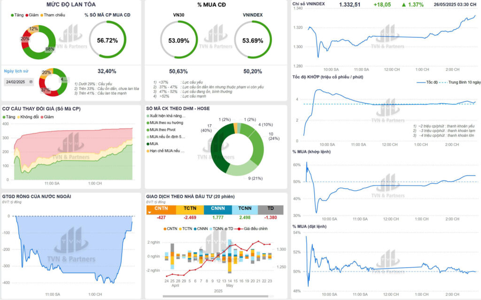Click the date field showing 24/02/2025

coord(17,82)
